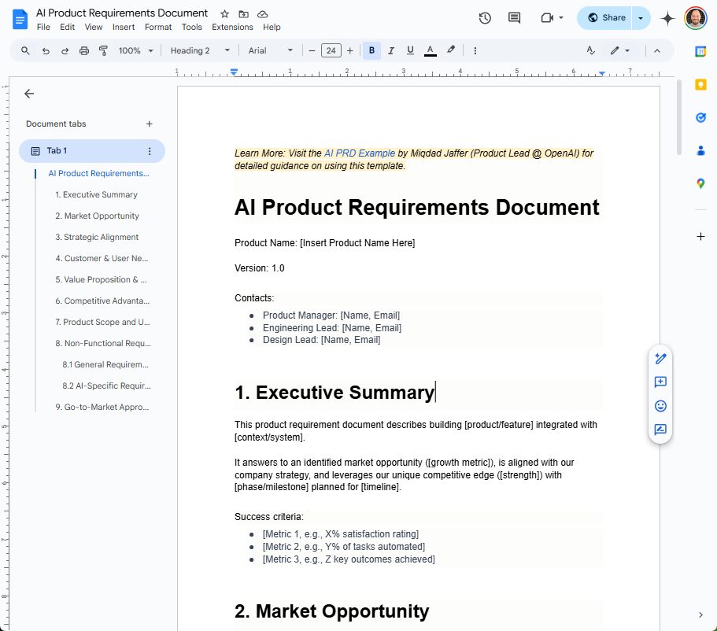Select the Format menu
The height and width of the screenshot is (631, 717).
pos(158,26)
